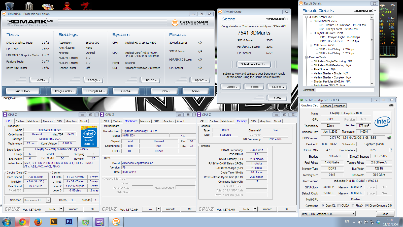
Task: Click Submit Your Results... button
Action: point(254,64)
